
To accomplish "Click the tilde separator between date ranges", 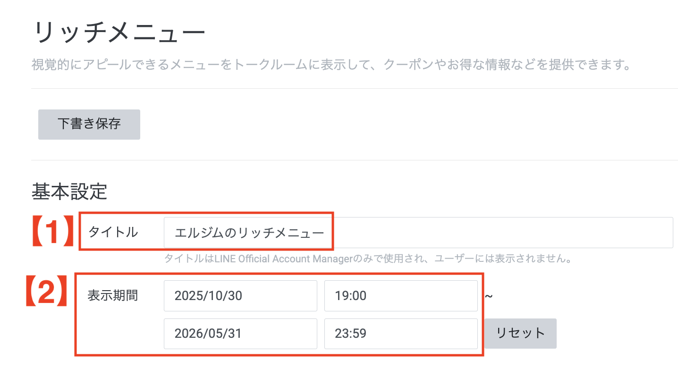I will click(x=489, y=295).
